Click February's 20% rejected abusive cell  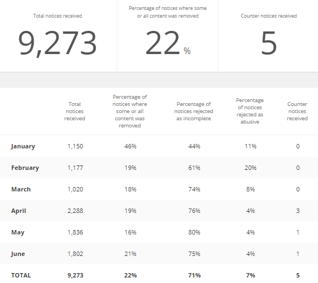point(250,168)
